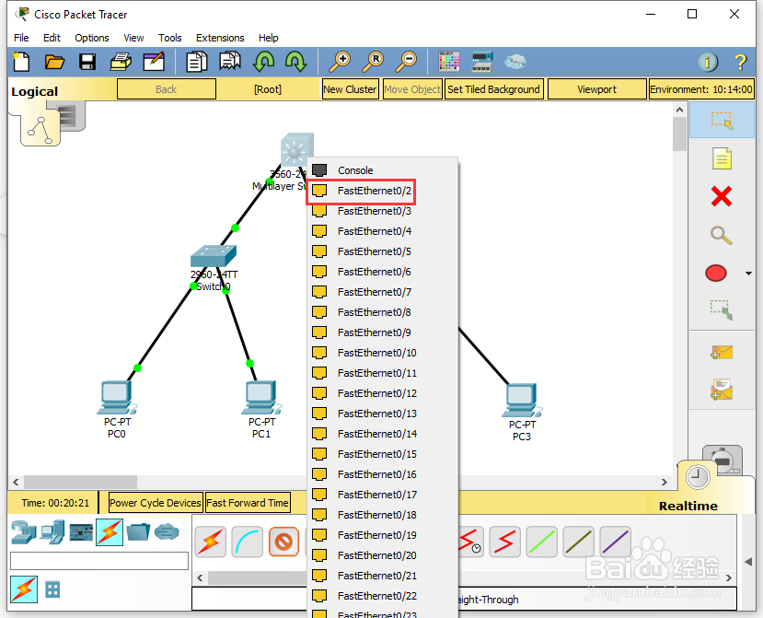763x618 pixels.
Task: Click the cloud cluster toolbar icon
Action: coord(514,62)
